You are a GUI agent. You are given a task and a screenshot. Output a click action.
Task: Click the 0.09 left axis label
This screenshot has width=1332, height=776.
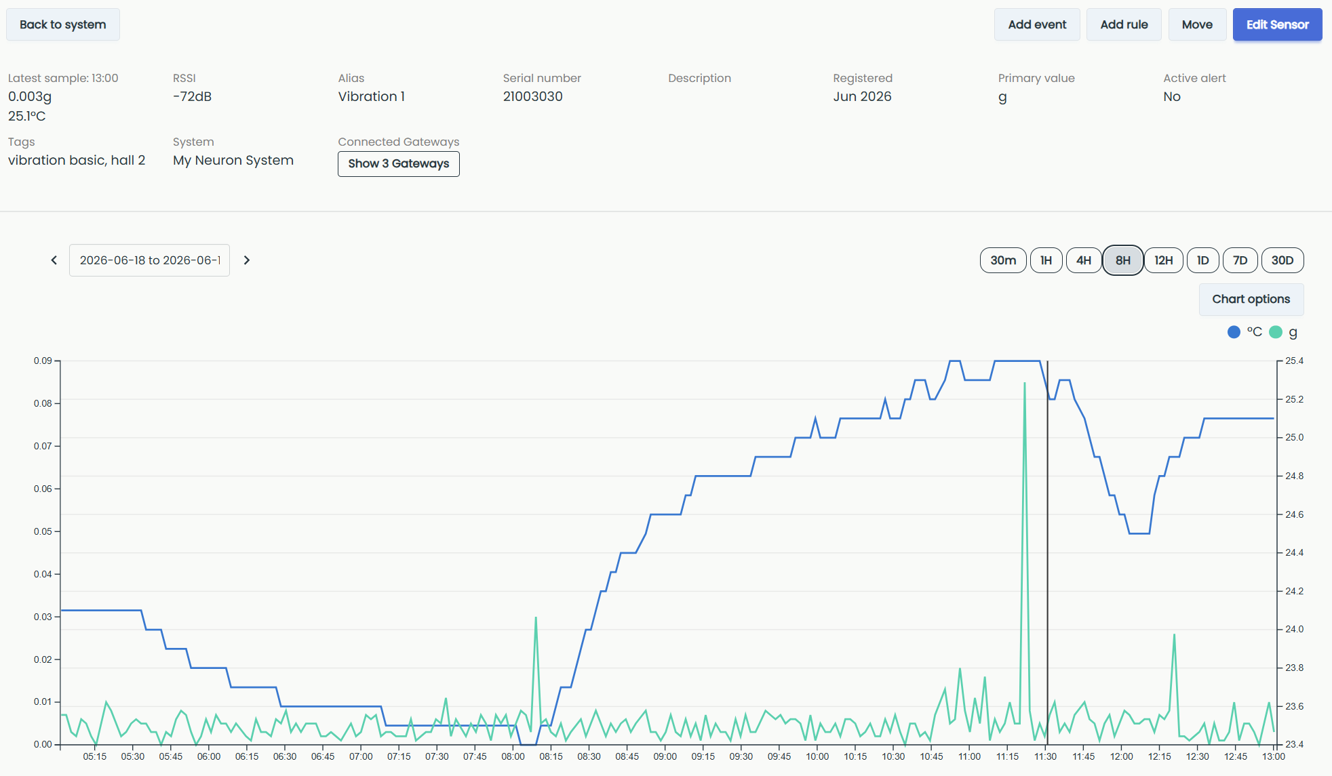click(43, 361)
